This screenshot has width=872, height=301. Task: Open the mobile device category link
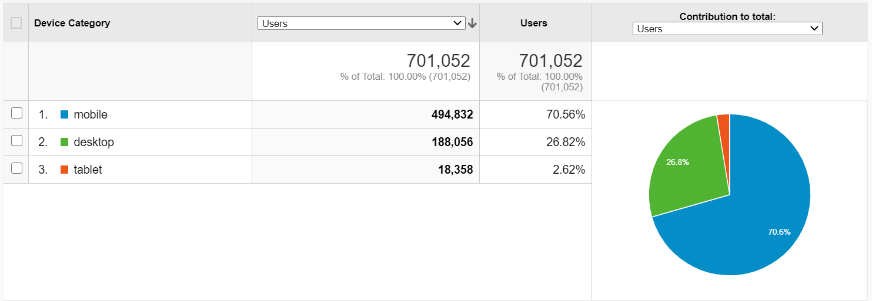click(91, 115)
